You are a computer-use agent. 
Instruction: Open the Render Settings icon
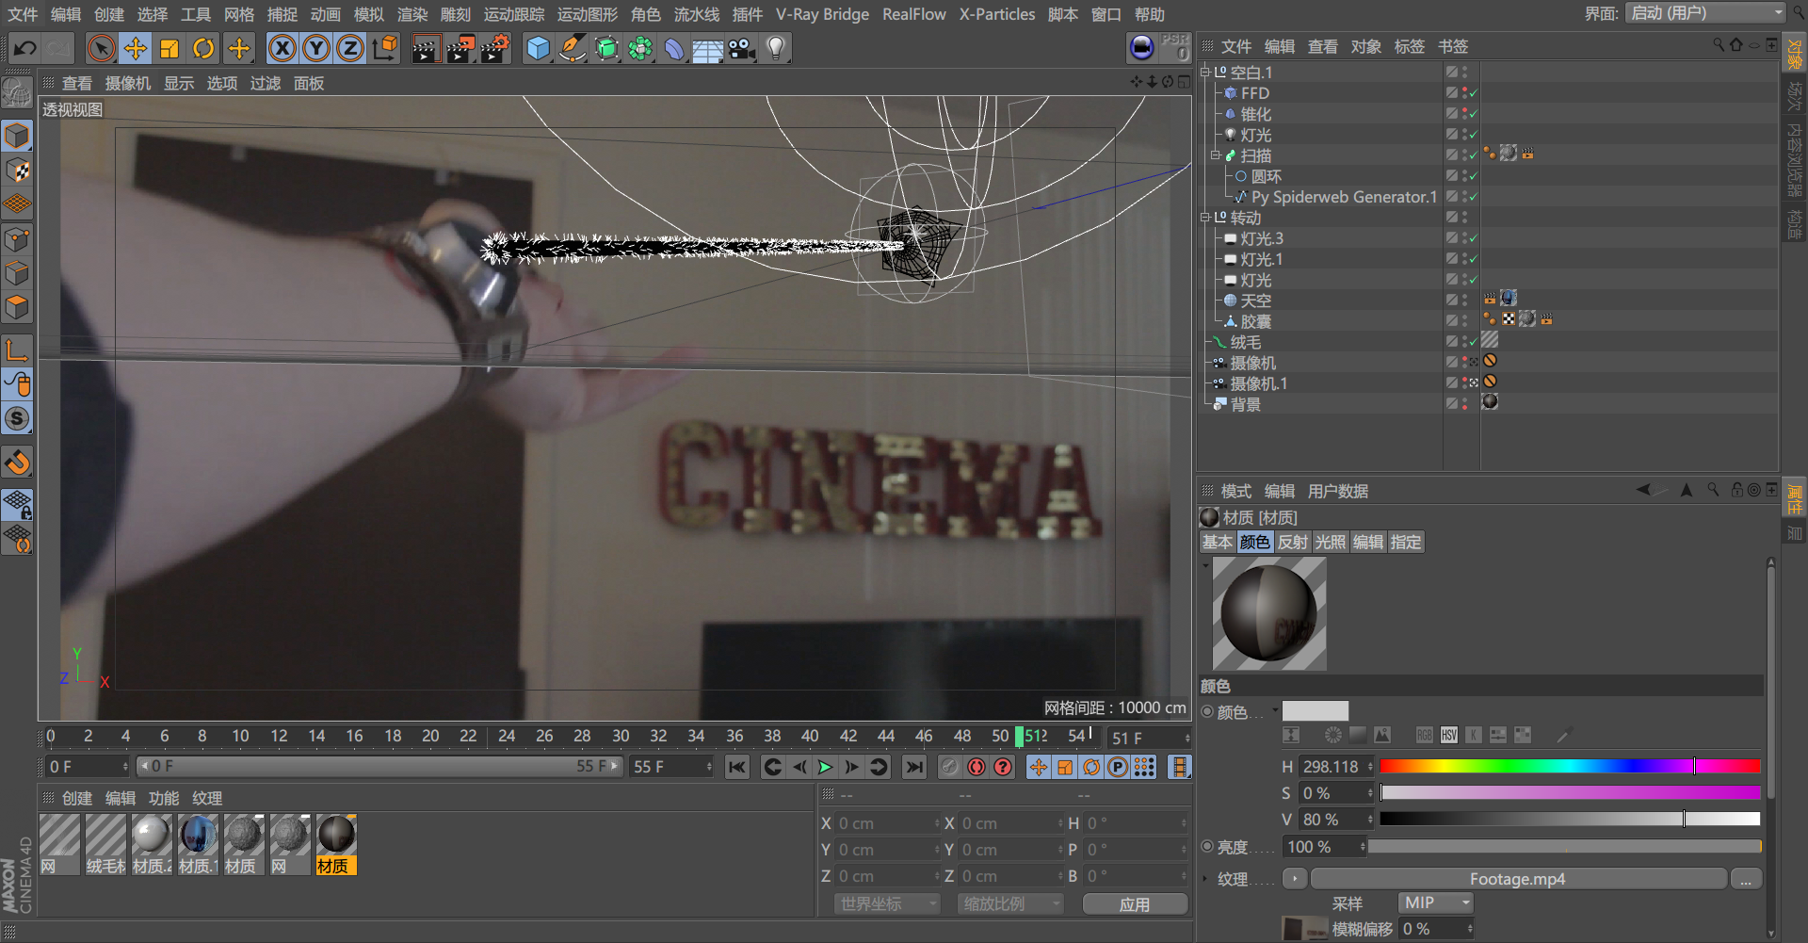point(495,48)
